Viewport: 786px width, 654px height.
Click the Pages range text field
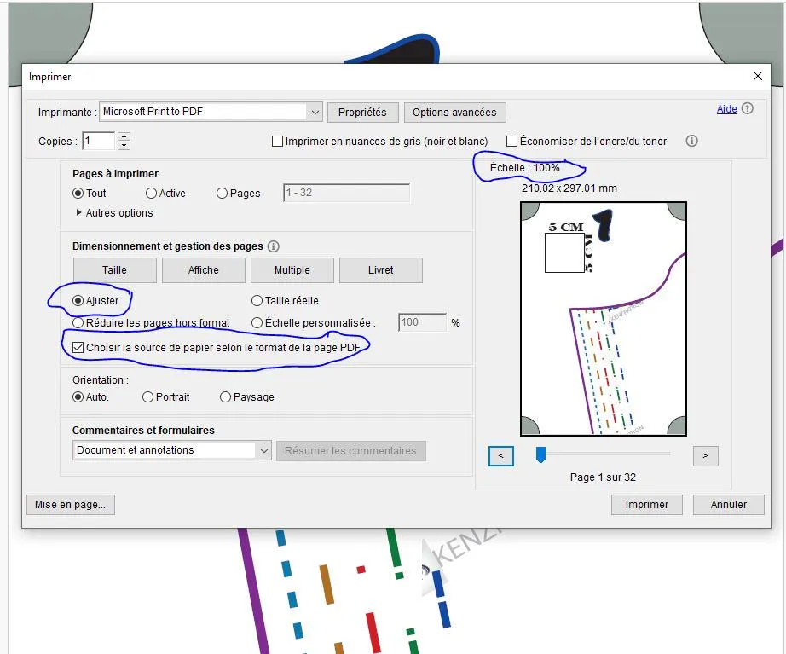tap(346, 193)
